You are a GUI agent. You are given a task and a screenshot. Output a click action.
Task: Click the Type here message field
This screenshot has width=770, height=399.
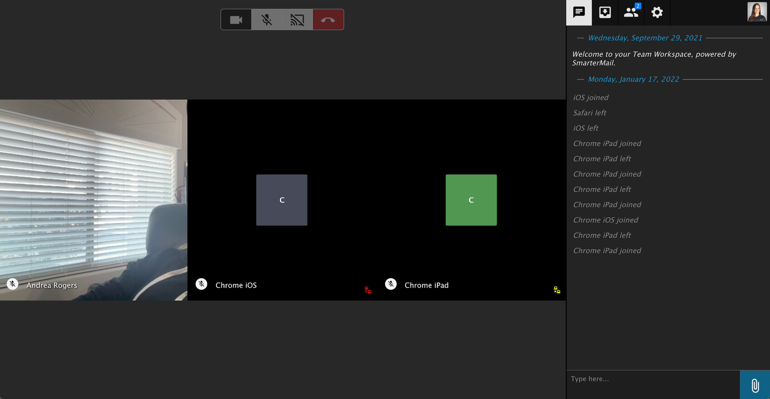point(653,379)
